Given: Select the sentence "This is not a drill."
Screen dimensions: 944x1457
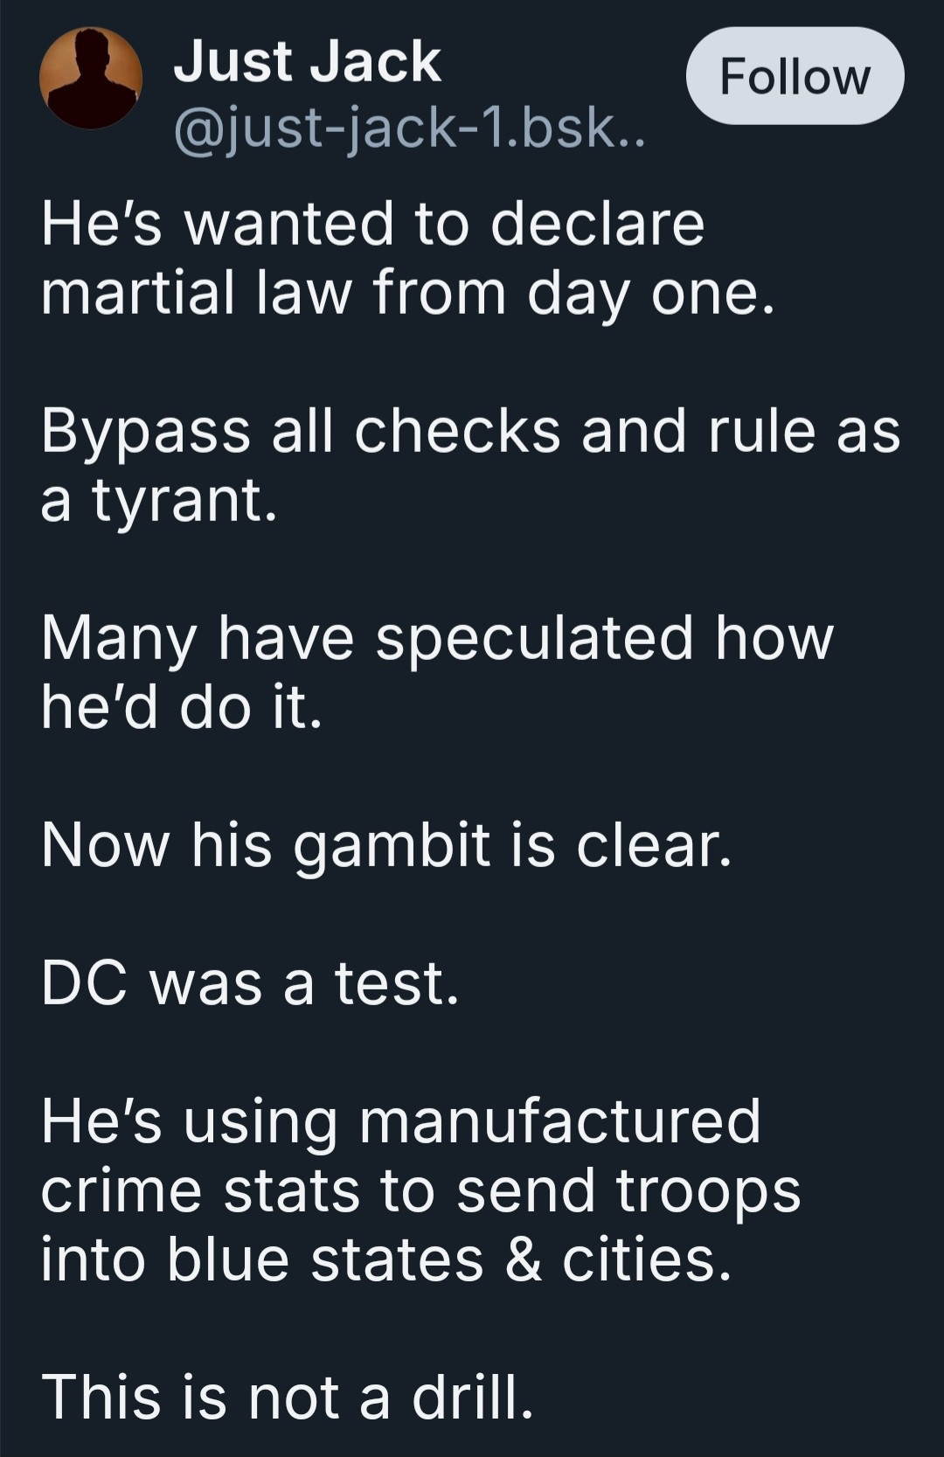Looking at the screenshot, I should 287,1396.
